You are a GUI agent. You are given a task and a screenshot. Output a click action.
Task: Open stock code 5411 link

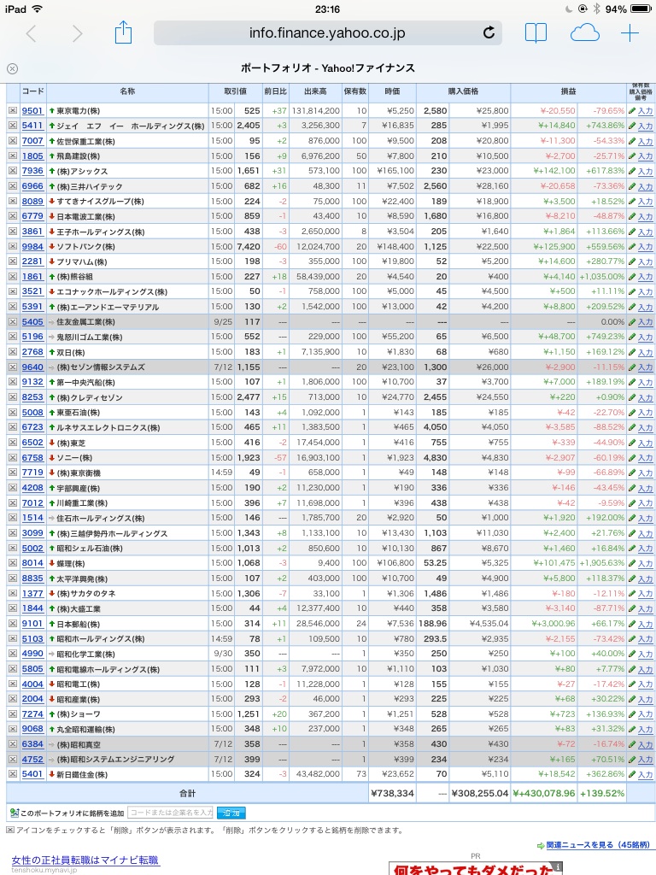[32, 126]
